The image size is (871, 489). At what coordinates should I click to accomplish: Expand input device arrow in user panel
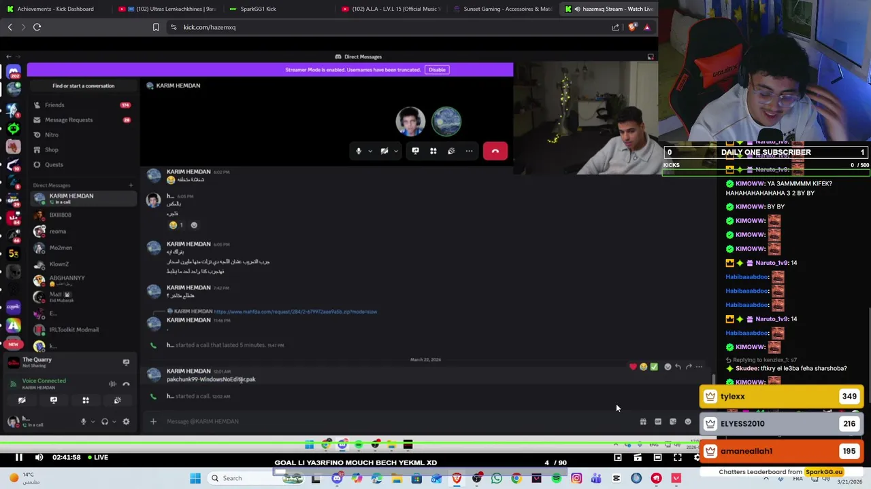click(93, 422)
